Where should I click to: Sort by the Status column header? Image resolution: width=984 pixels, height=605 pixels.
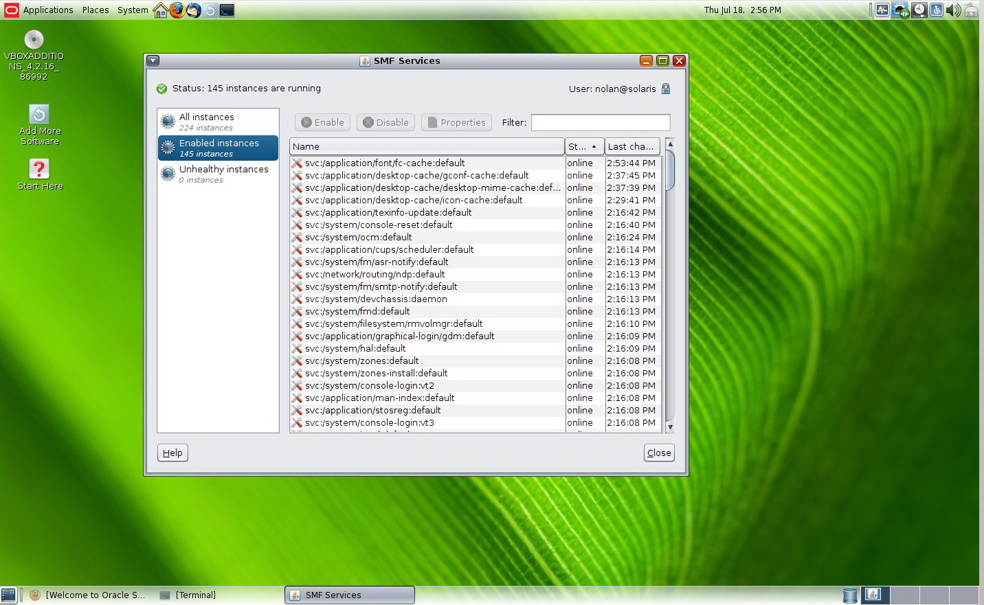[584, 146]
